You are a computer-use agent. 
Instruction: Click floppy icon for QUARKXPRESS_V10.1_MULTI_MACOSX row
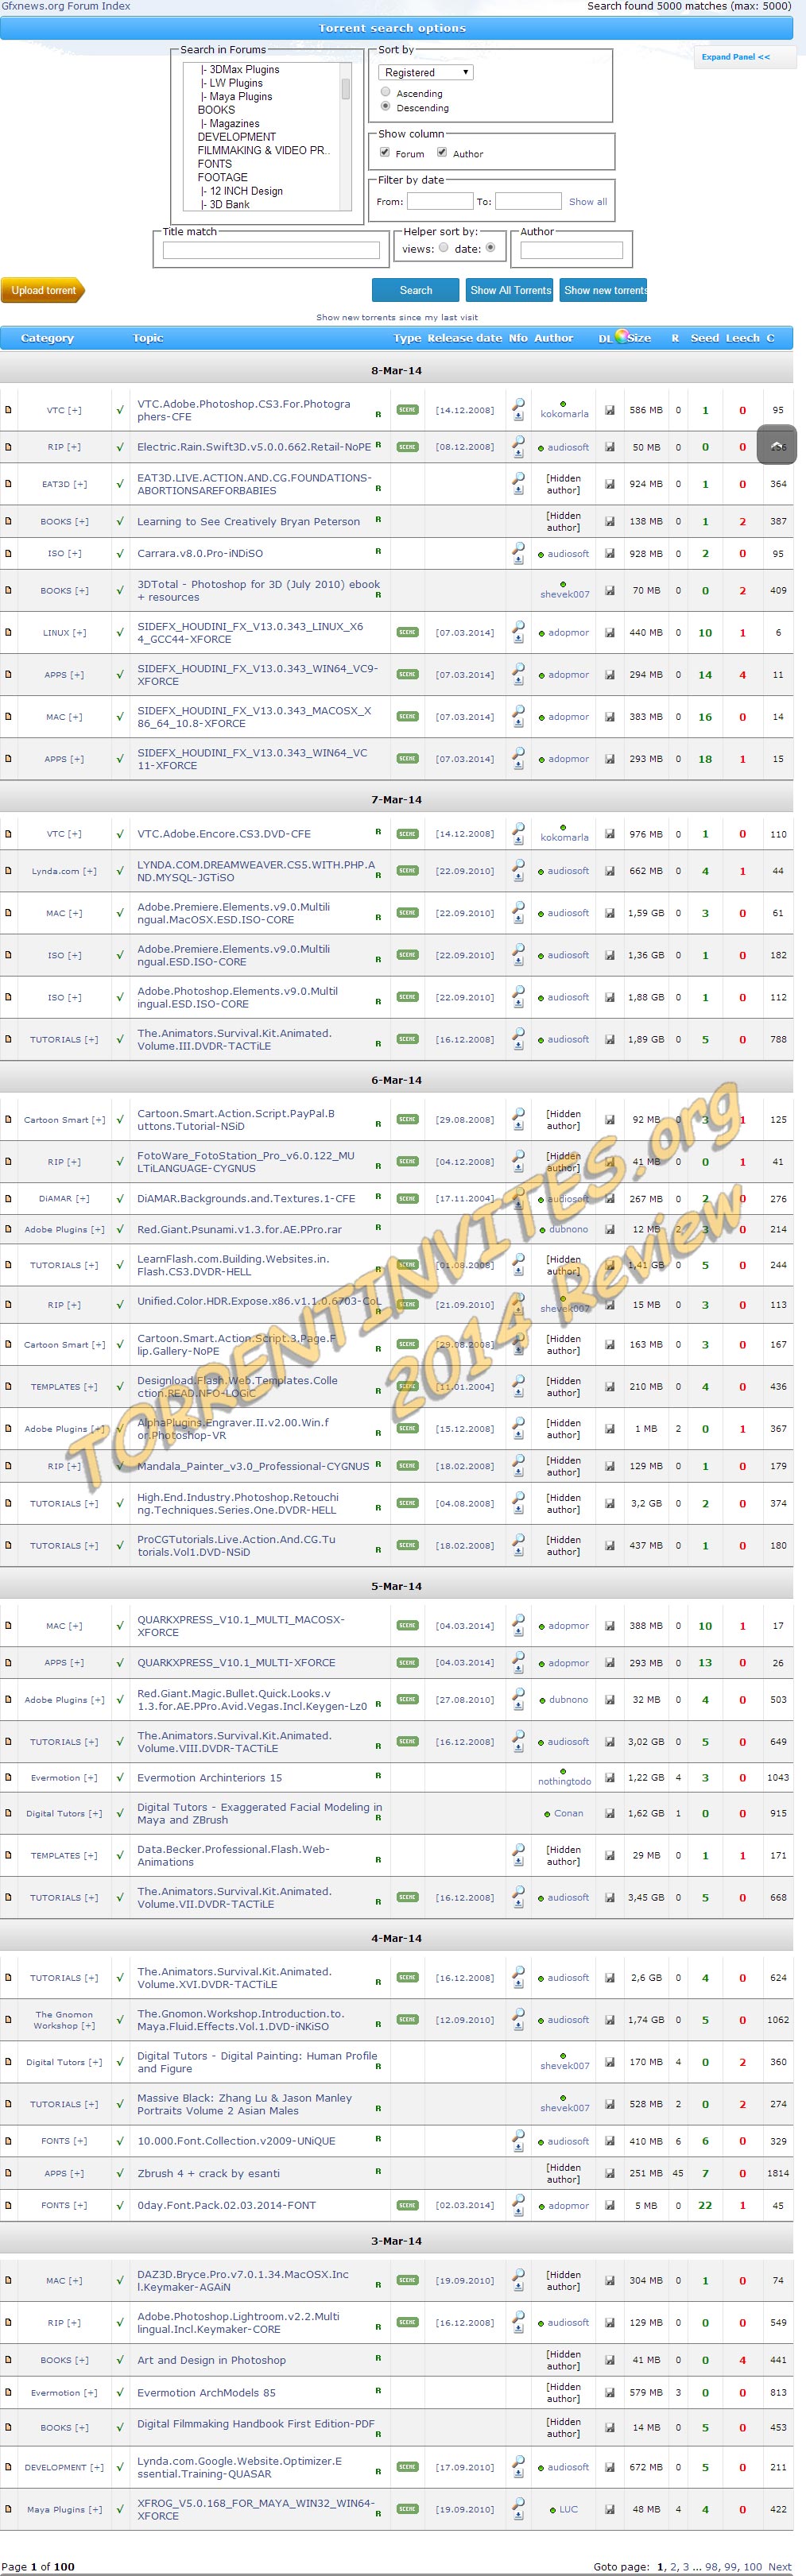(x=610, y=1625)
